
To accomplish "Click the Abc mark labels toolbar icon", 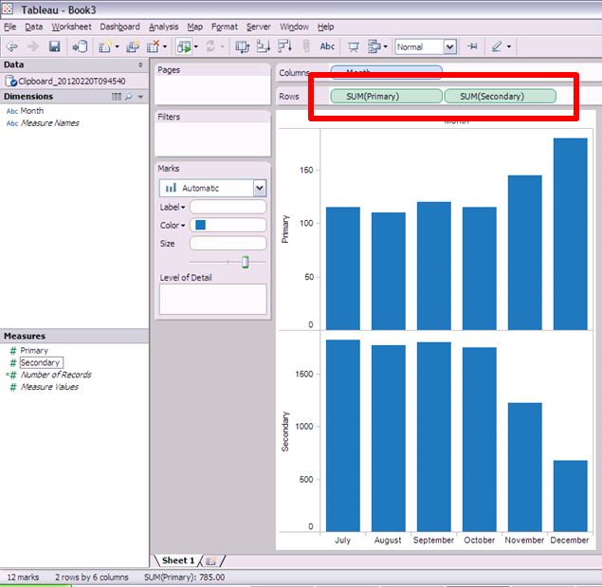I will tap(327, 46).
